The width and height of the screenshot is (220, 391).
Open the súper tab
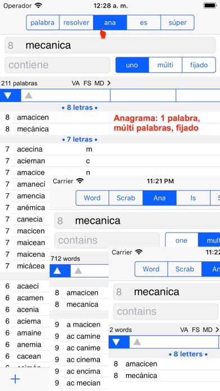pyautogui.click(x=177, y=22)
